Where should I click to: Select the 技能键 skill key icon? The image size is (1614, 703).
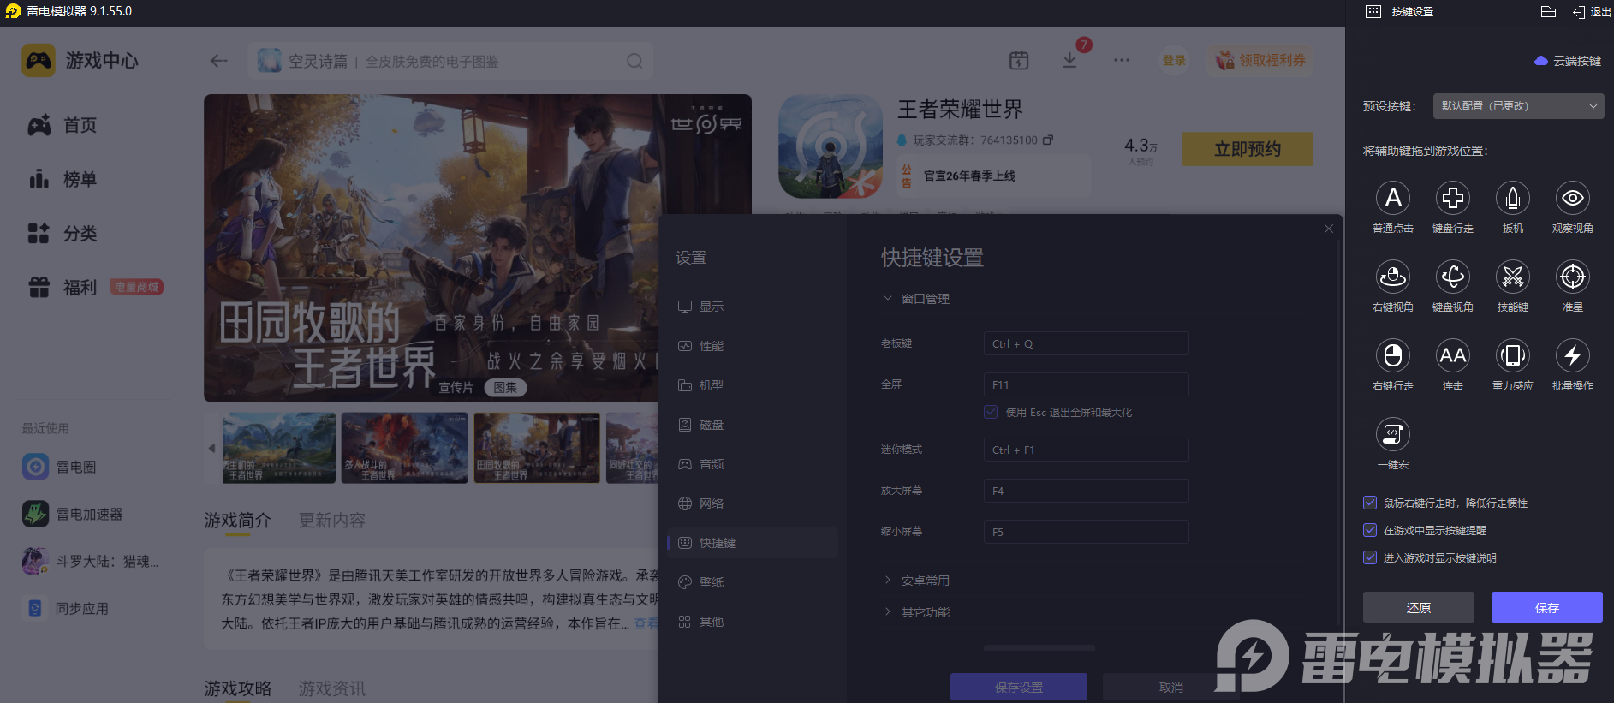[x=1513, y=277]
